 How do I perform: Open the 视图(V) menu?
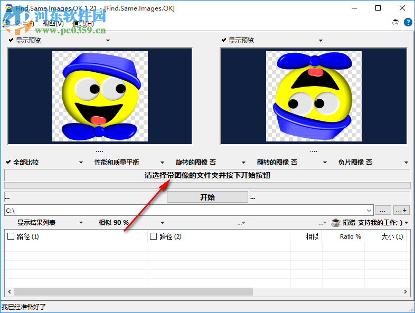(x=53, y=24)
